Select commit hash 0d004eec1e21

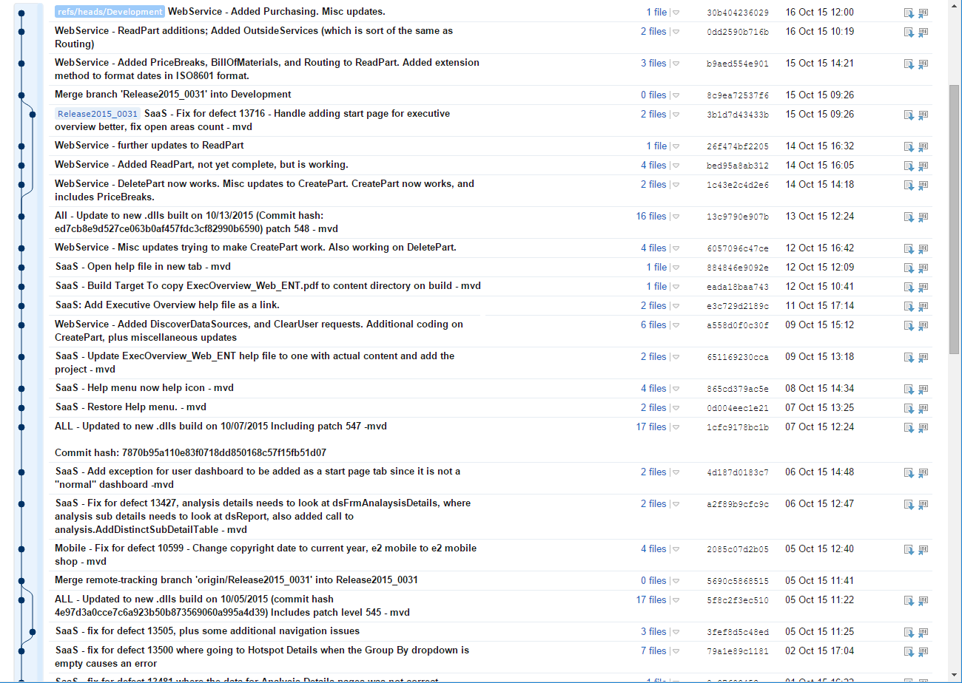click(738, 409)
